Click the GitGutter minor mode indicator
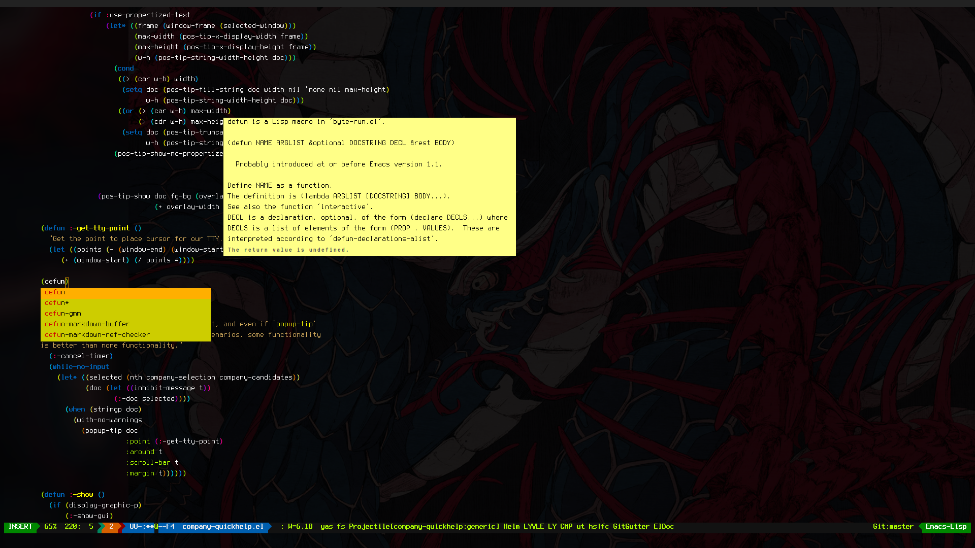975x548 pixels. [x=631, y=527]
